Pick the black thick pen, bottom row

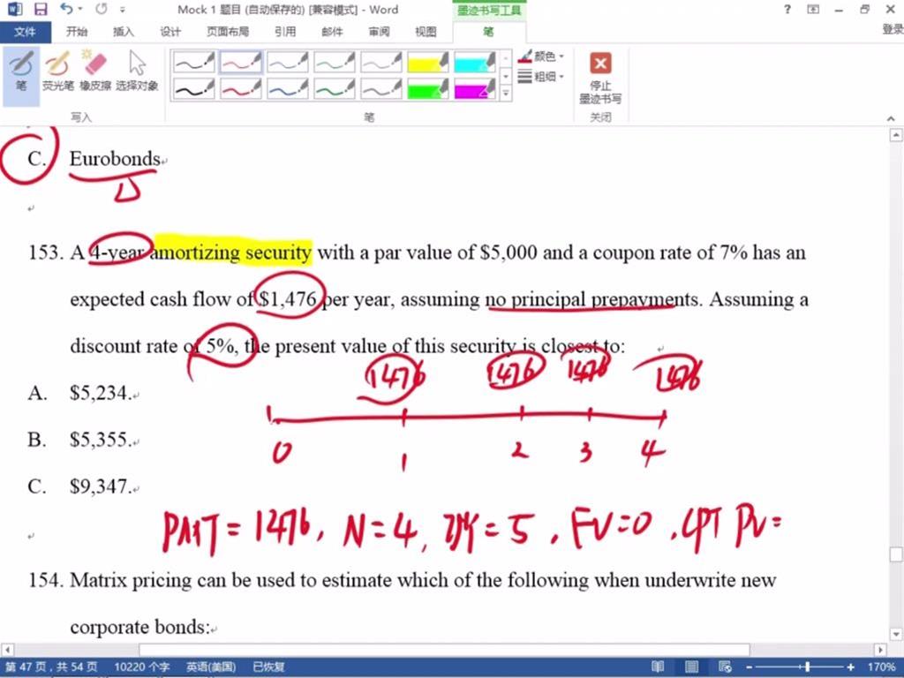(193, 88)
